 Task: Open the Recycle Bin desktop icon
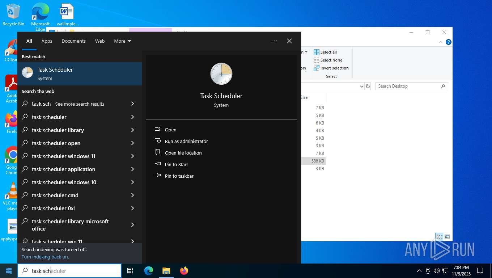click(13, 15)
